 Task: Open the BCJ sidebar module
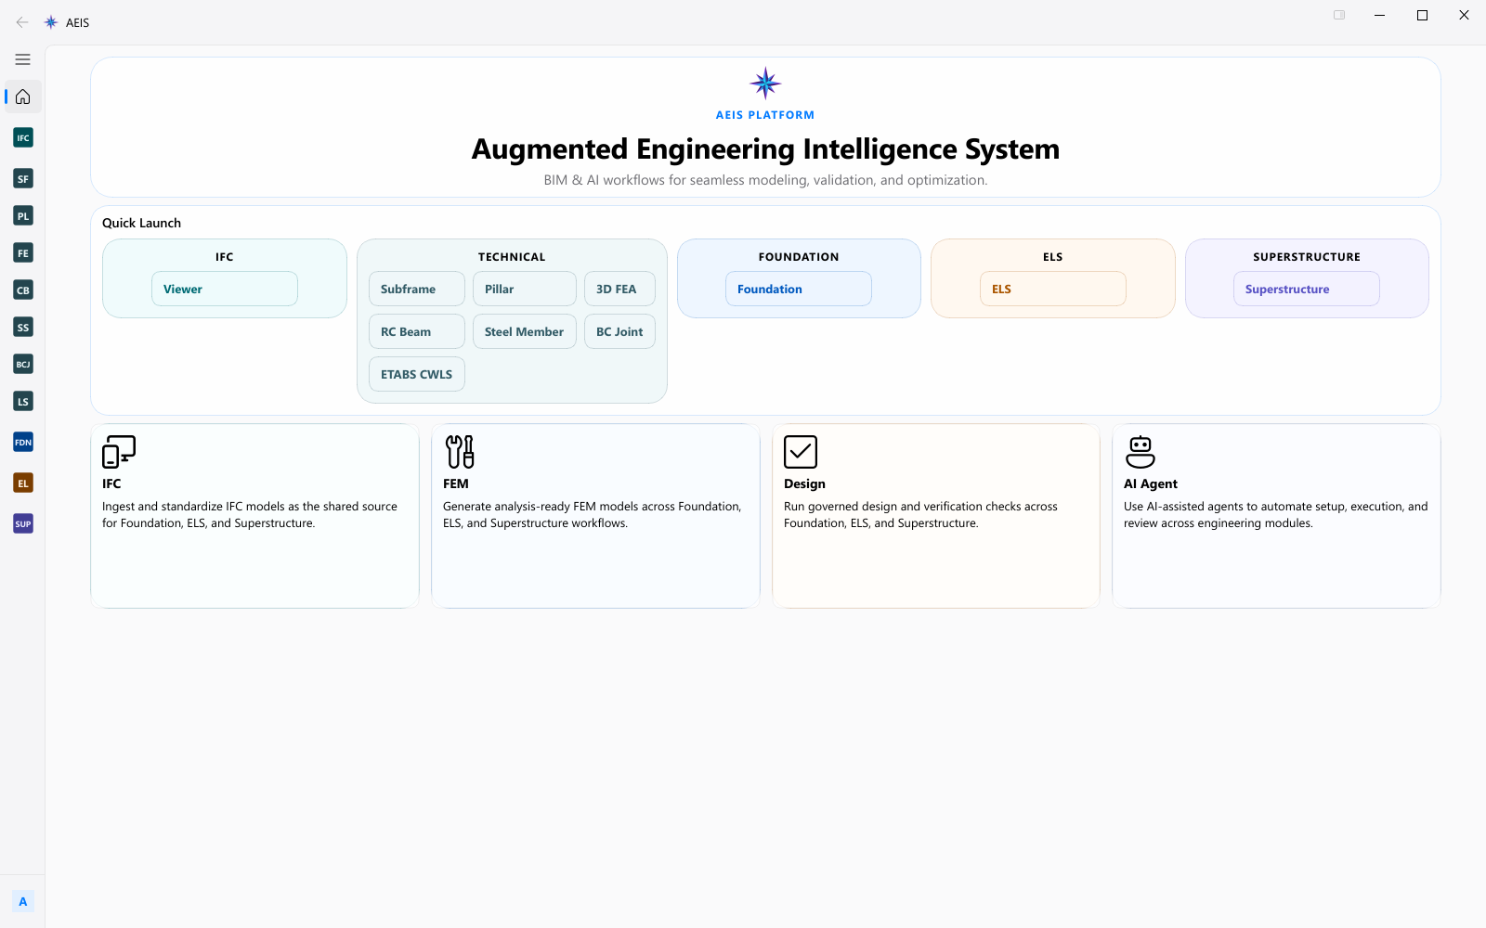[x=23, y=364]
